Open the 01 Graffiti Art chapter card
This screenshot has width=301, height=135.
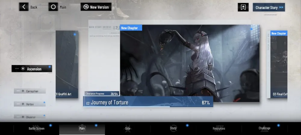[x=67, y=64]
